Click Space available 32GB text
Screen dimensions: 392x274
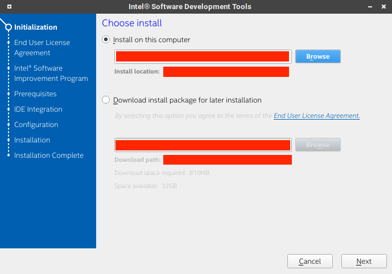coord(146,186)
